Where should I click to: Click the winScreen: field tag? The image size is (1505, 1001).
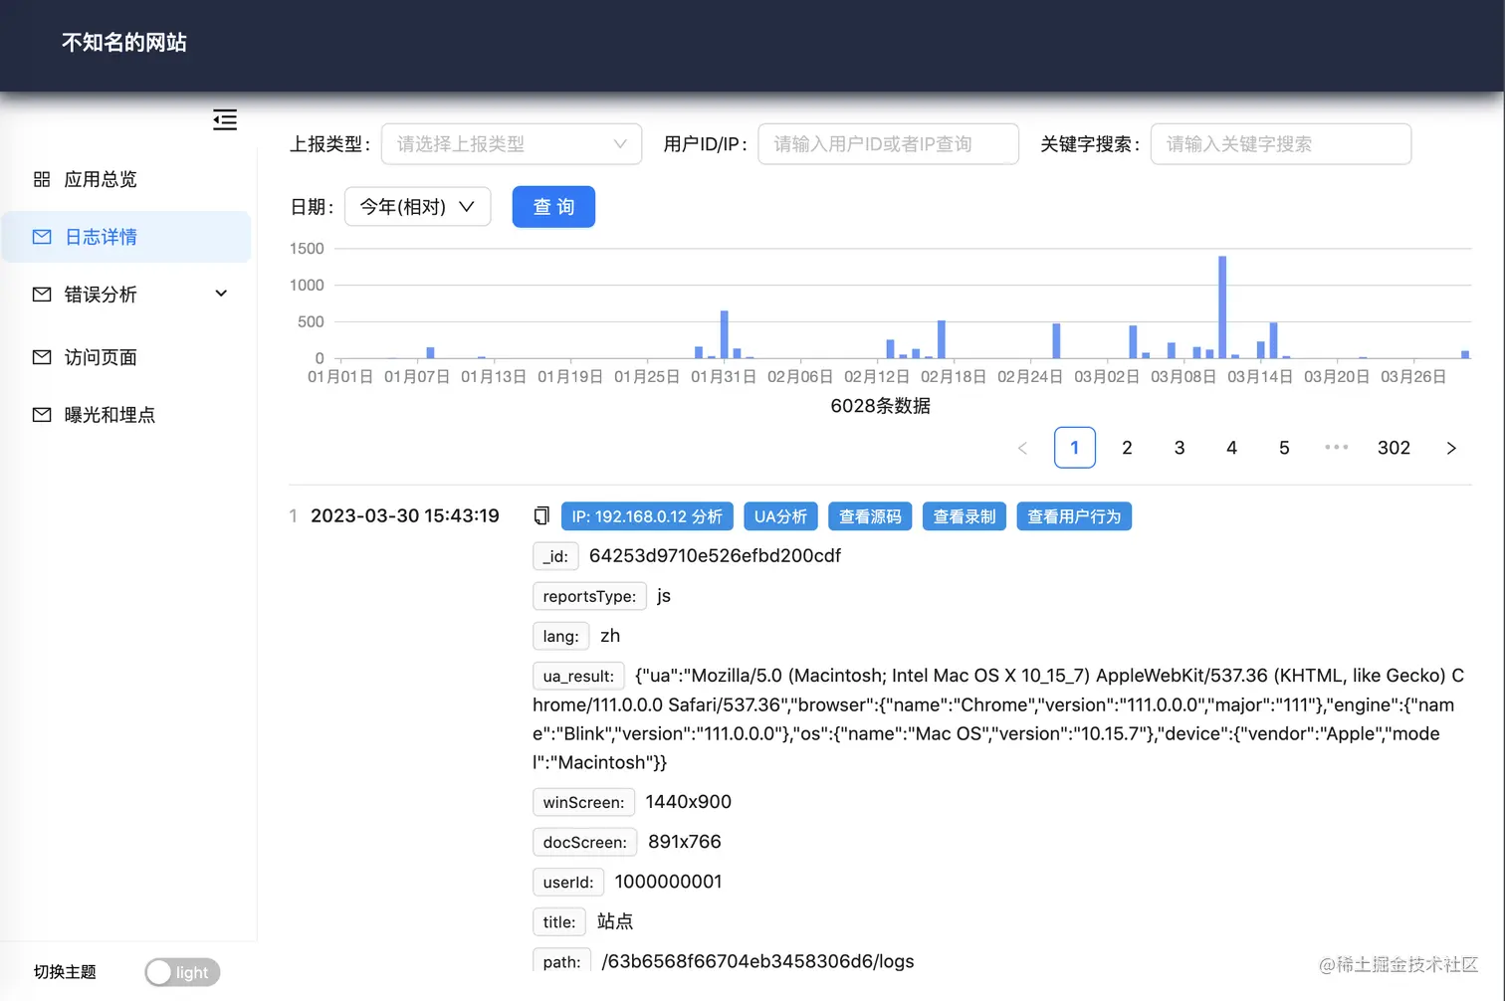(583, 802)
